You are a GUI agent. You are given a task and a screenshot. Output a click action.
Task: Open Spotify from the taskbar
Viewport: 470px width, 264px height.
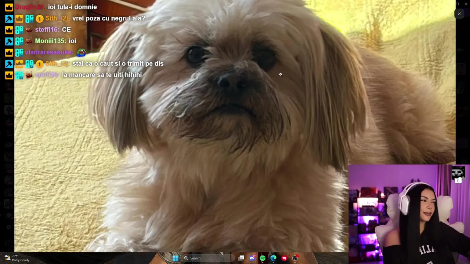263,258
